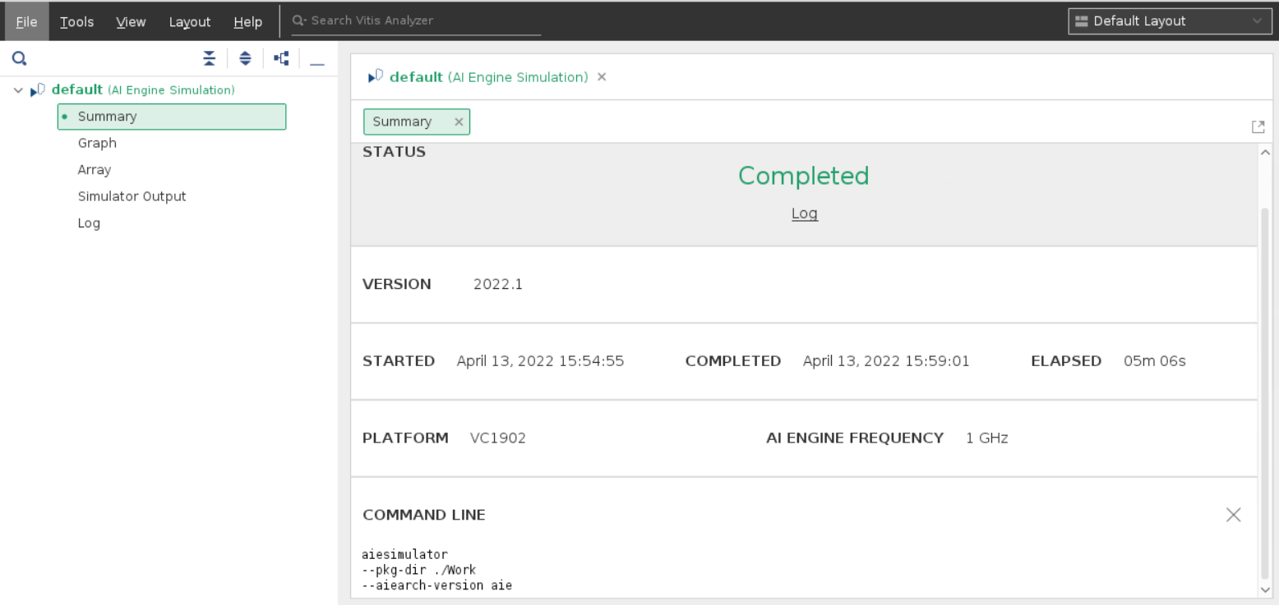The image size is (1279, 605).
Task: Select the Collapse All icon in the tree toolbar
Action: pyautogui.click(x=209, y=58)
